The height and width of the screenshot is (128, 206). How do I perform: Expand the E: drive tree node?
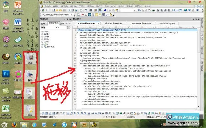point(42,37)
